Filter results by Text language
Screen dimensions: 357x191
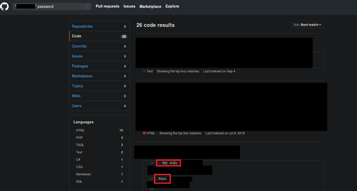click(x=100, y=152)
